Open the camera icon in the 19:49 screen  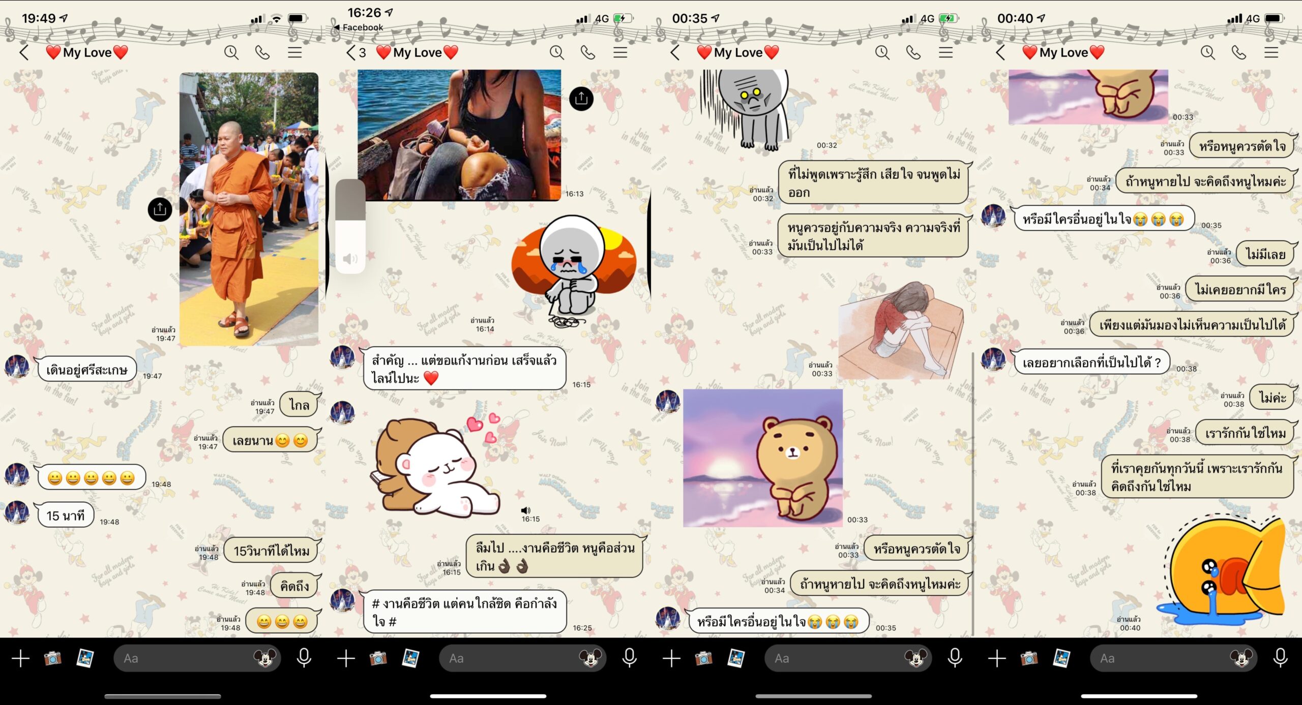[52, 658]
